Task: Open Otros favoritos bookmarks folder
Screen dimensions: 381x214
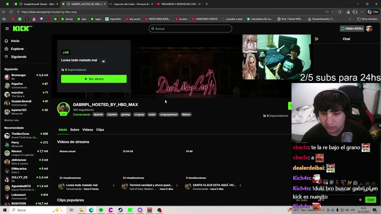Action: (x=367, y=19)
